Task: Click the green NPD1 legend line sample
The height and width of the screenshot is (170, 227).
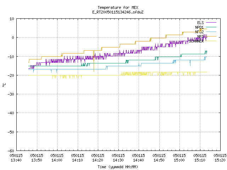Action: [x=211, y=27]
